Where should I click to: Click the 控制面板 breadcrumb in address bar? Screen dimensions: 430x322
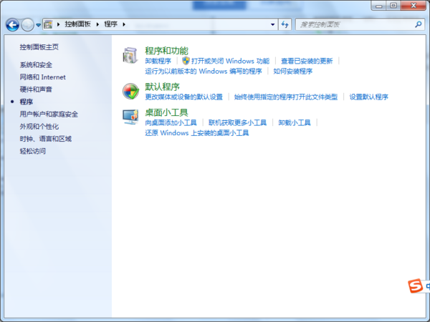click(x=77, y=24)
